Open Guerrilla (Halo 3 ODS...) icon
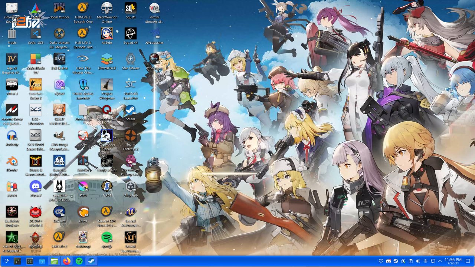Viewport: 475px width, 267px height. [59, 187]
